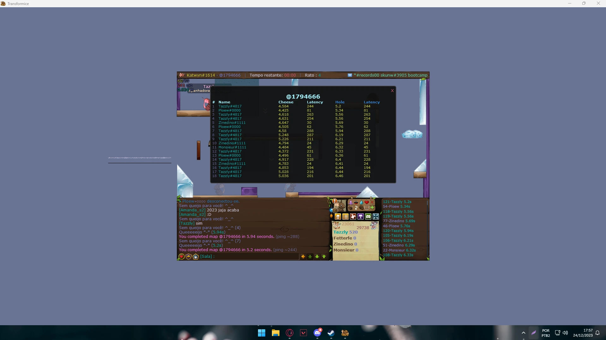This screenshot has height=340, width=606.
Task: Use the blue teardrop cry emote
Action: (x=361, y=202)
